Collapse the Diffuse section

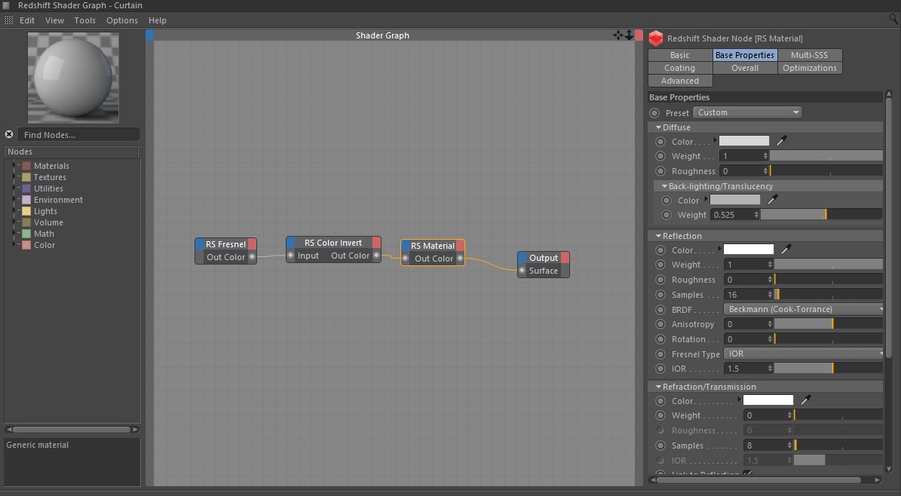pyautogui.click(x=658, y=127)
